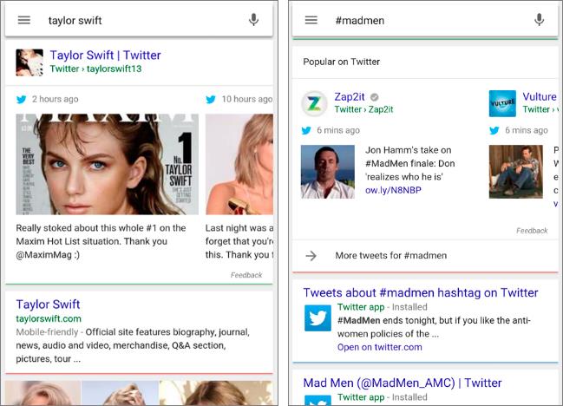Screen dimensions: 563x406
Task: Click Popular on Twitter header
Action: coord(341,62)
